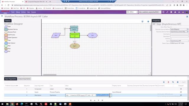Add a new input argument record
Viewport: 189px width, 106px height.
[x=164, y=82]
